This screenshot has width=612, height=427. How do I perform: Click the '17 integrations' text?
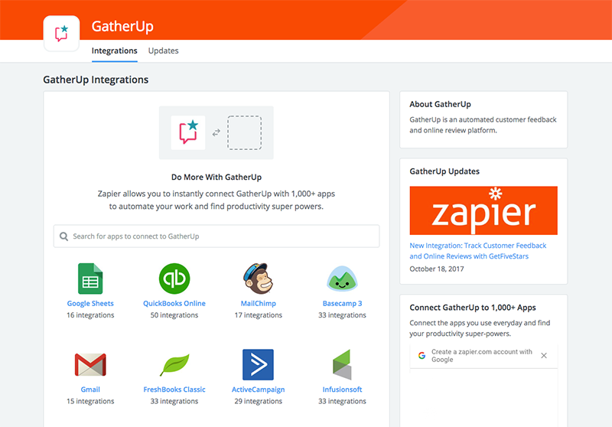click(258, 315)
